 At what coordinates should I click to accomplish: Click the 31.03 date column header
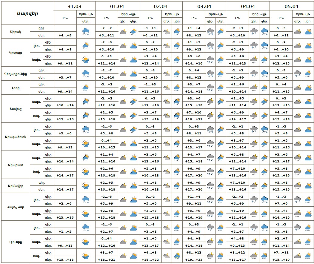(x=74, y=6)
